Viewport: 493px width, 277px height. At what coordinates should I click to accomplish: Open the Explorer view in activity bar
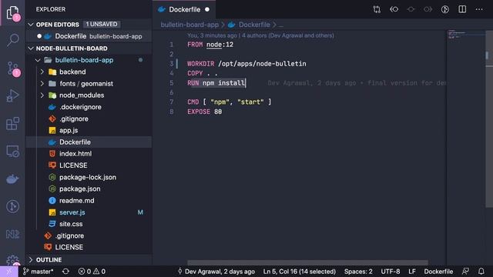(12, 13)
